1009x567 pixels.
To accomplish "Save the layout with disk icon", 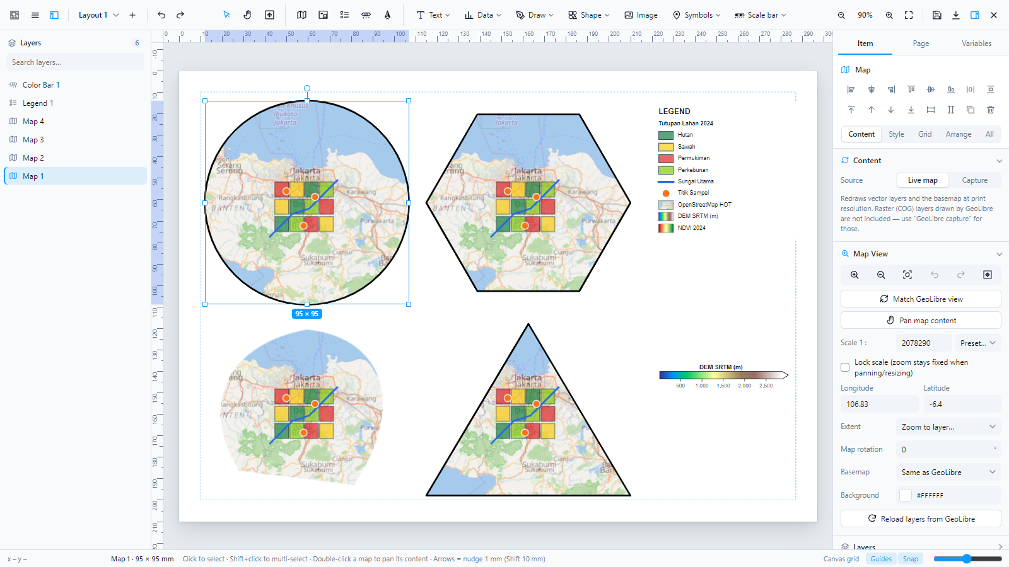I will [937, 15].
